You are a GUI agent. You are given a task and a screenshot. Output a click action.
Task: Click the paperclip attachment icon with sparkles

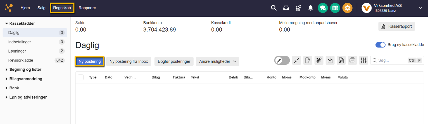tap(319, 60)
